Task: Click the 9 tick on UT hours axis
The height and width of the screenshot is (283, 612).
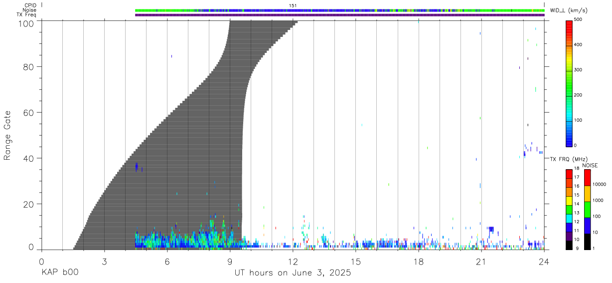Action: (230, 261)
